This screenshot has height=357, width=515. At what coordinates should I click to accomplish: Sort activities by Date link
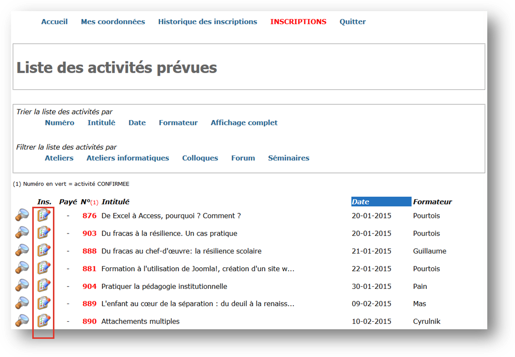point(137,123)
